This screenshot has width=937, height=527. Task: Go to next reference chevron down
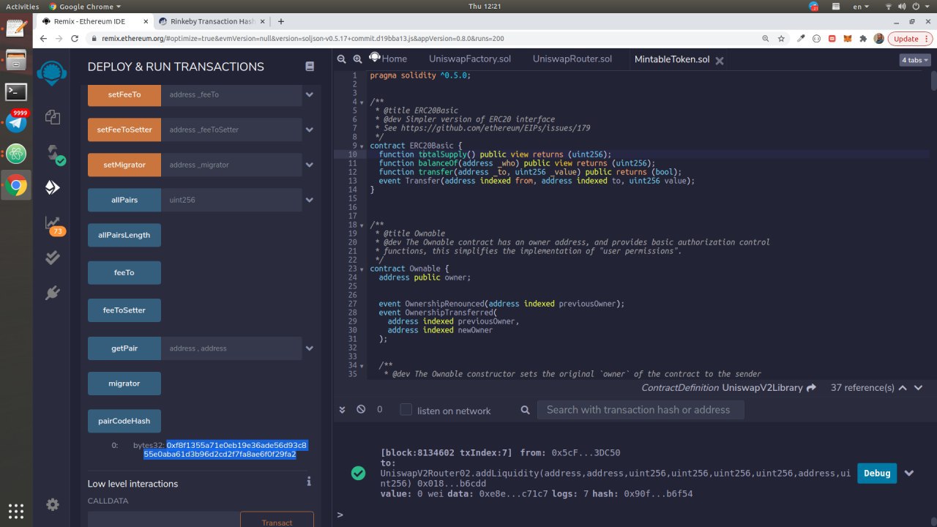click(918, 387)
